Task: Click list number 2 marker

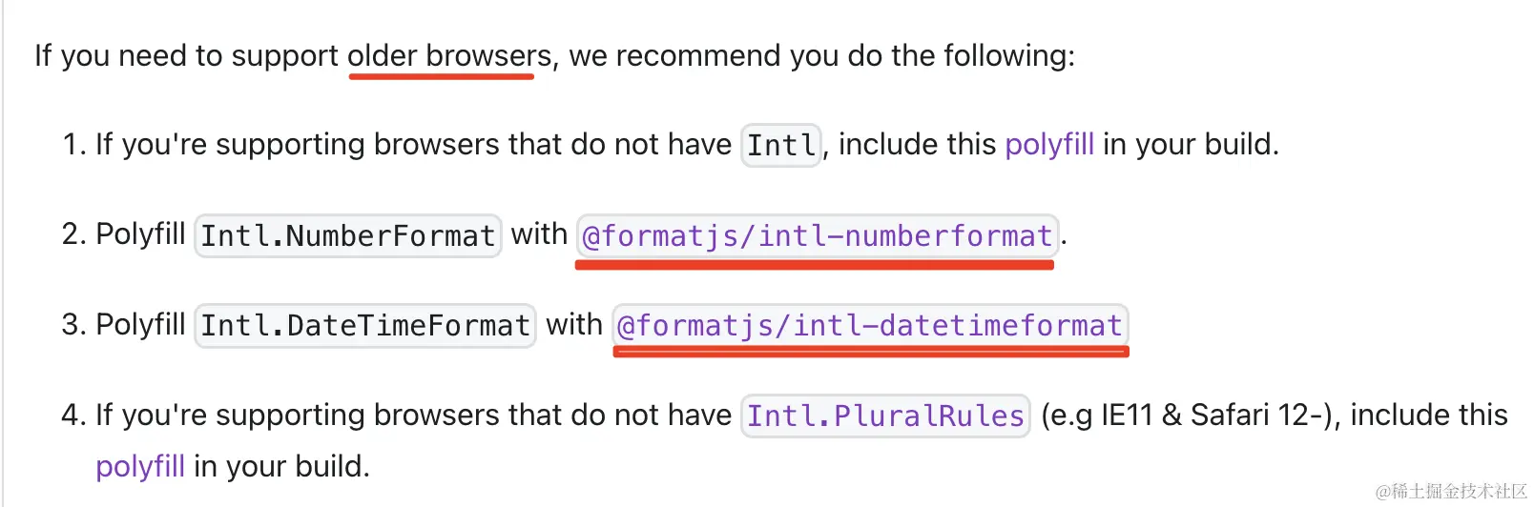Action: pyautogui.click(x=73, y=234)
